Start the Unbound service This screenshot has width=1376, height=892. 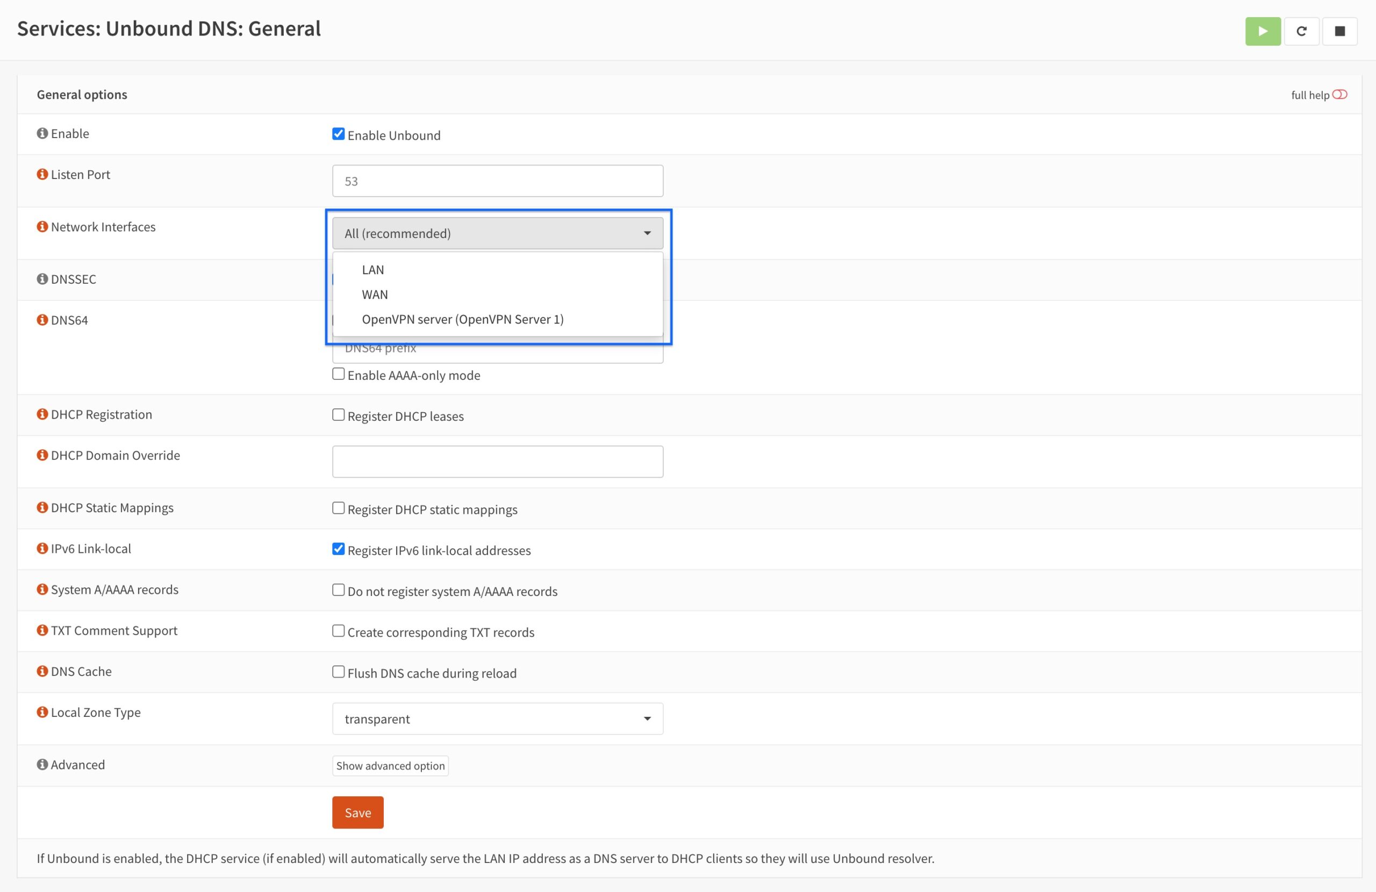(1263, 31)
